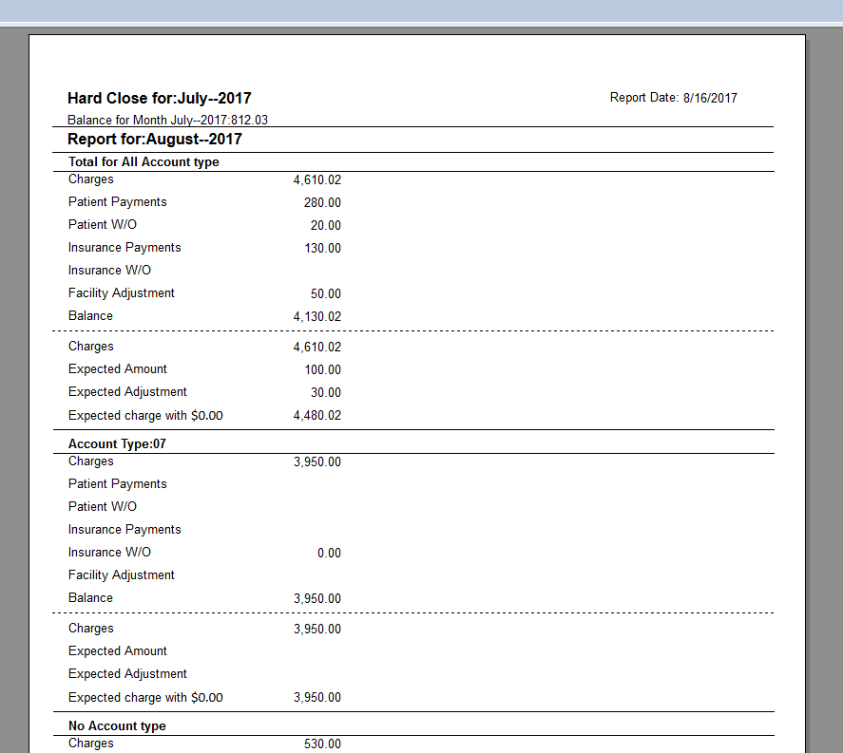
Task: Click the Expected Adjustment value 30.00
Action: point(325,393)
